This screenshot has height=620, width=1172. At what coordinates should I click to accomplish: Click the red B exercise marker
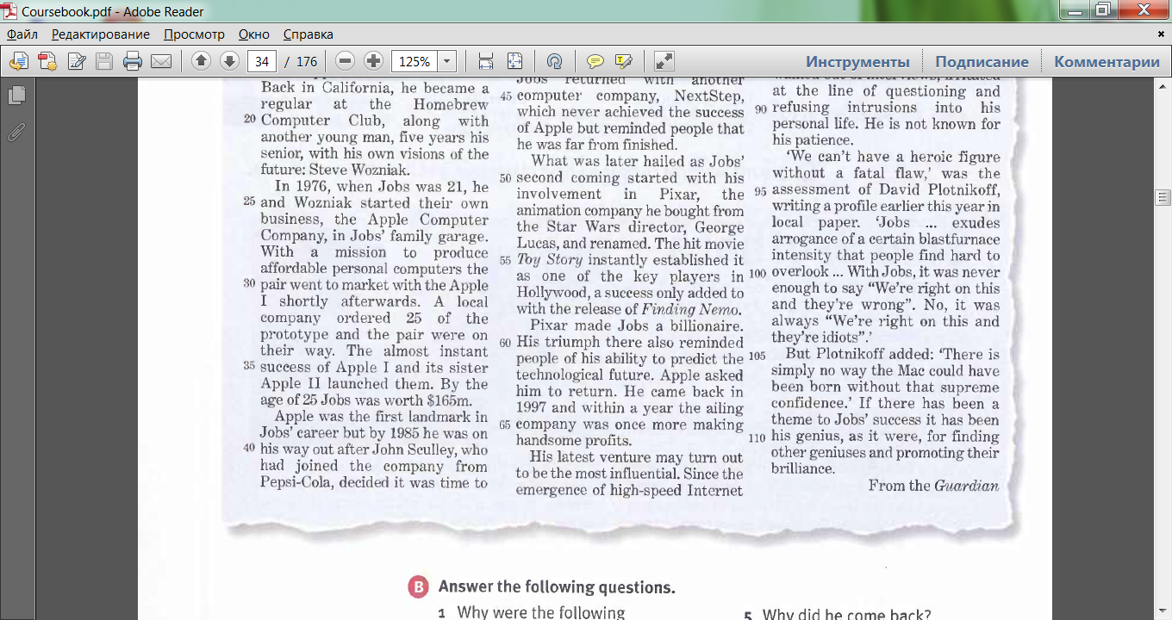tap(418, 588)
